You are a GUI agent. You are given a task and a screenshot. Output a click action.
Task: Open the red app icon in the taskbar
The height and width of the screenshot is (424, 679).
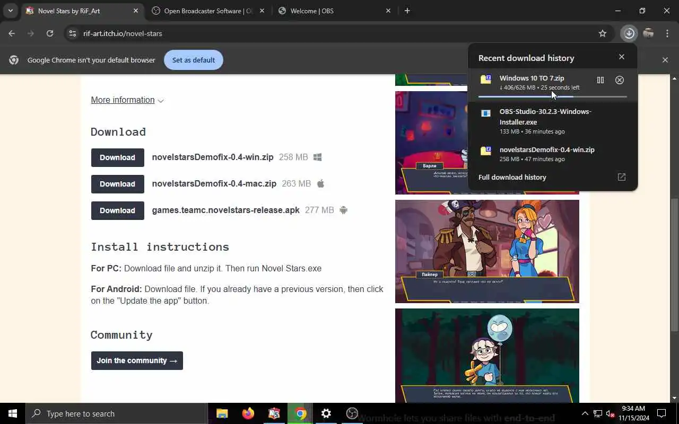[x=274, y=413]
